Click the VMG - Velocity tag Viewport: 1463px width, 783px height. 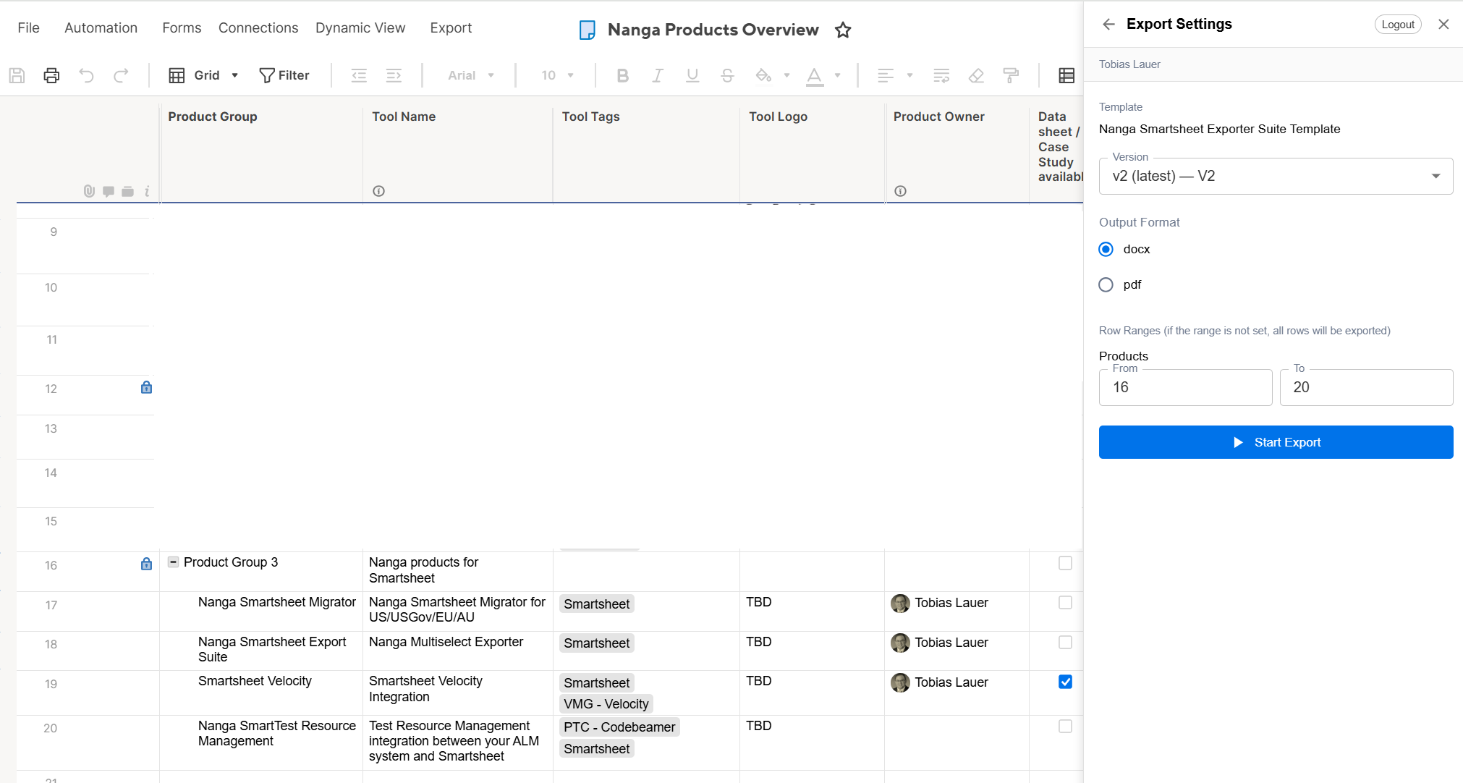[606, 703]
